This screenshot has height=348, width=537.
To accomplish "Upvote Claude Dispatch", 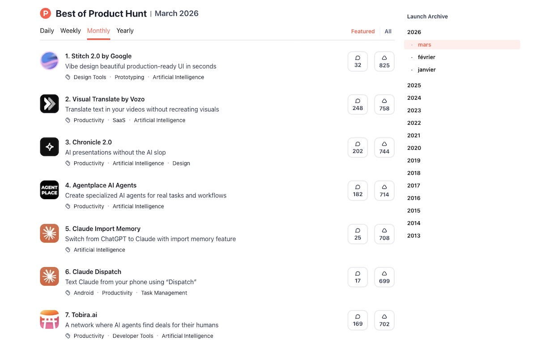I will tap(384, 277).
